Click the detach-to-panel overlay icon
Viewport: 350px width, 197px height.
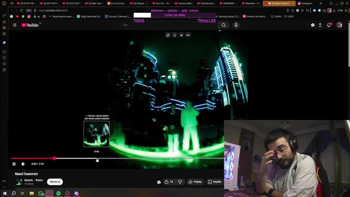174,35
